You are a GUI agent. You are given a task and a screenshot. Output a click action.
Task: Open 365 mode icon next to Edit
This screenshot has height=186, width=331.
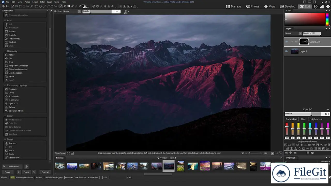[315, 6]
